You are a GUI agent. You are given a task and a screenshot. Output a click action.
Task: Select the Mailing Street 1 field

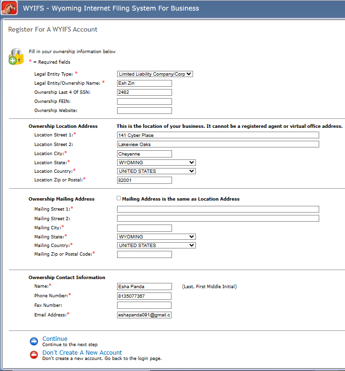coord(218,209)
